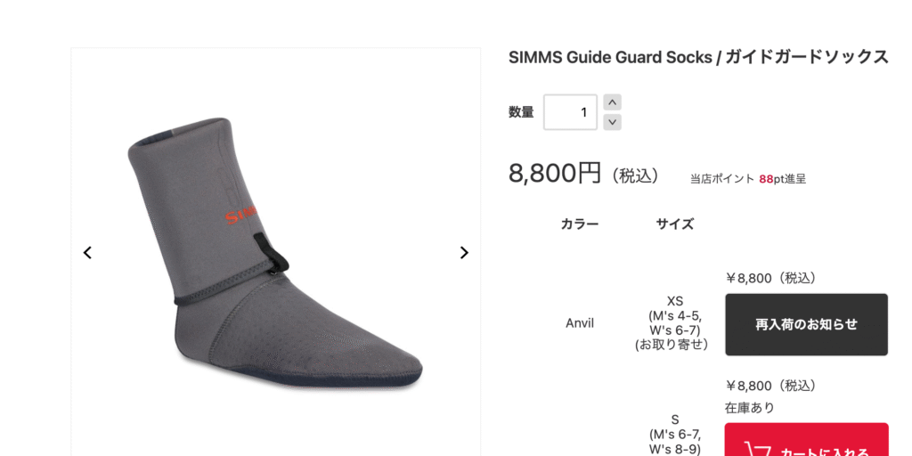
Task: Focus the 数量 quantity input field
Action: point(571,112)
